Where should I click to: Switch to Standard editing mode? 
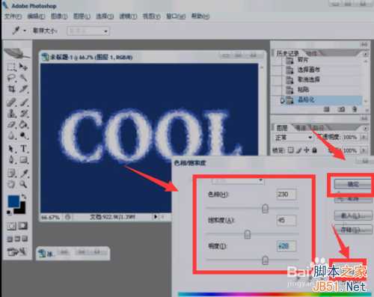click(x=11, y=226)
